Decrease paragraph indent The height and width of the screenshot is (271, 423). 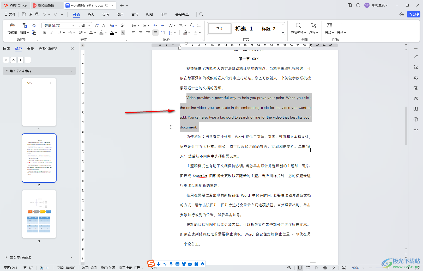155,25
